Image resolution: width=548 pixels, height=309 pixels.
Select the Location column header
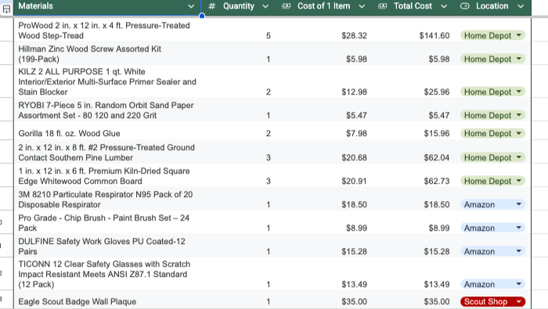click(492, 6)
